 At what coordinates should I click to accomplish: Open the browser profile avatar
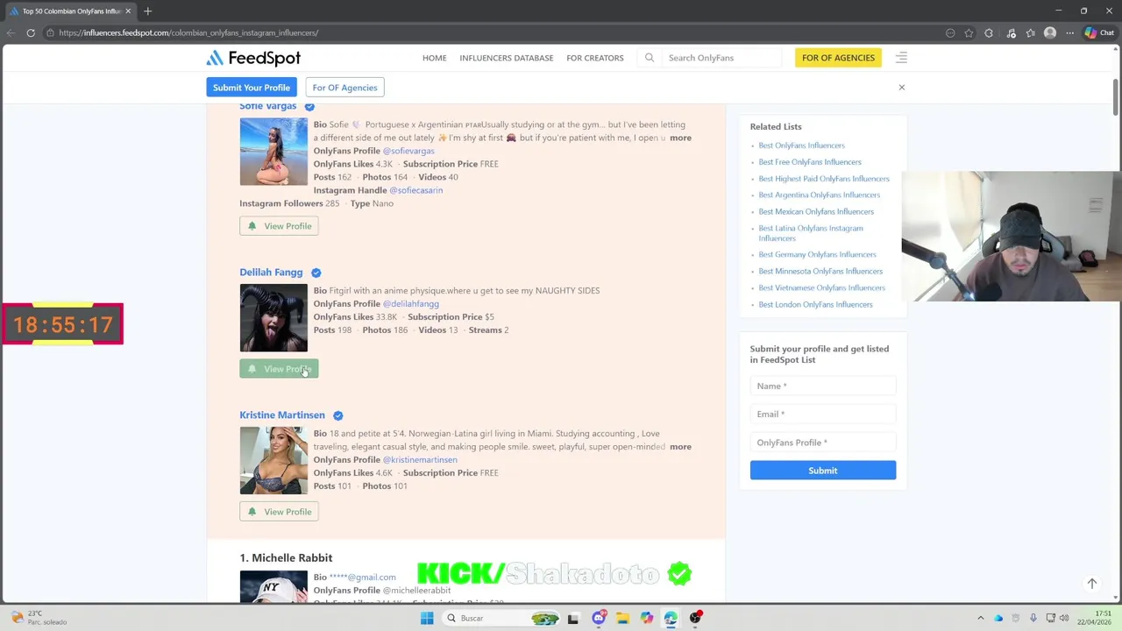(1050, 33)
